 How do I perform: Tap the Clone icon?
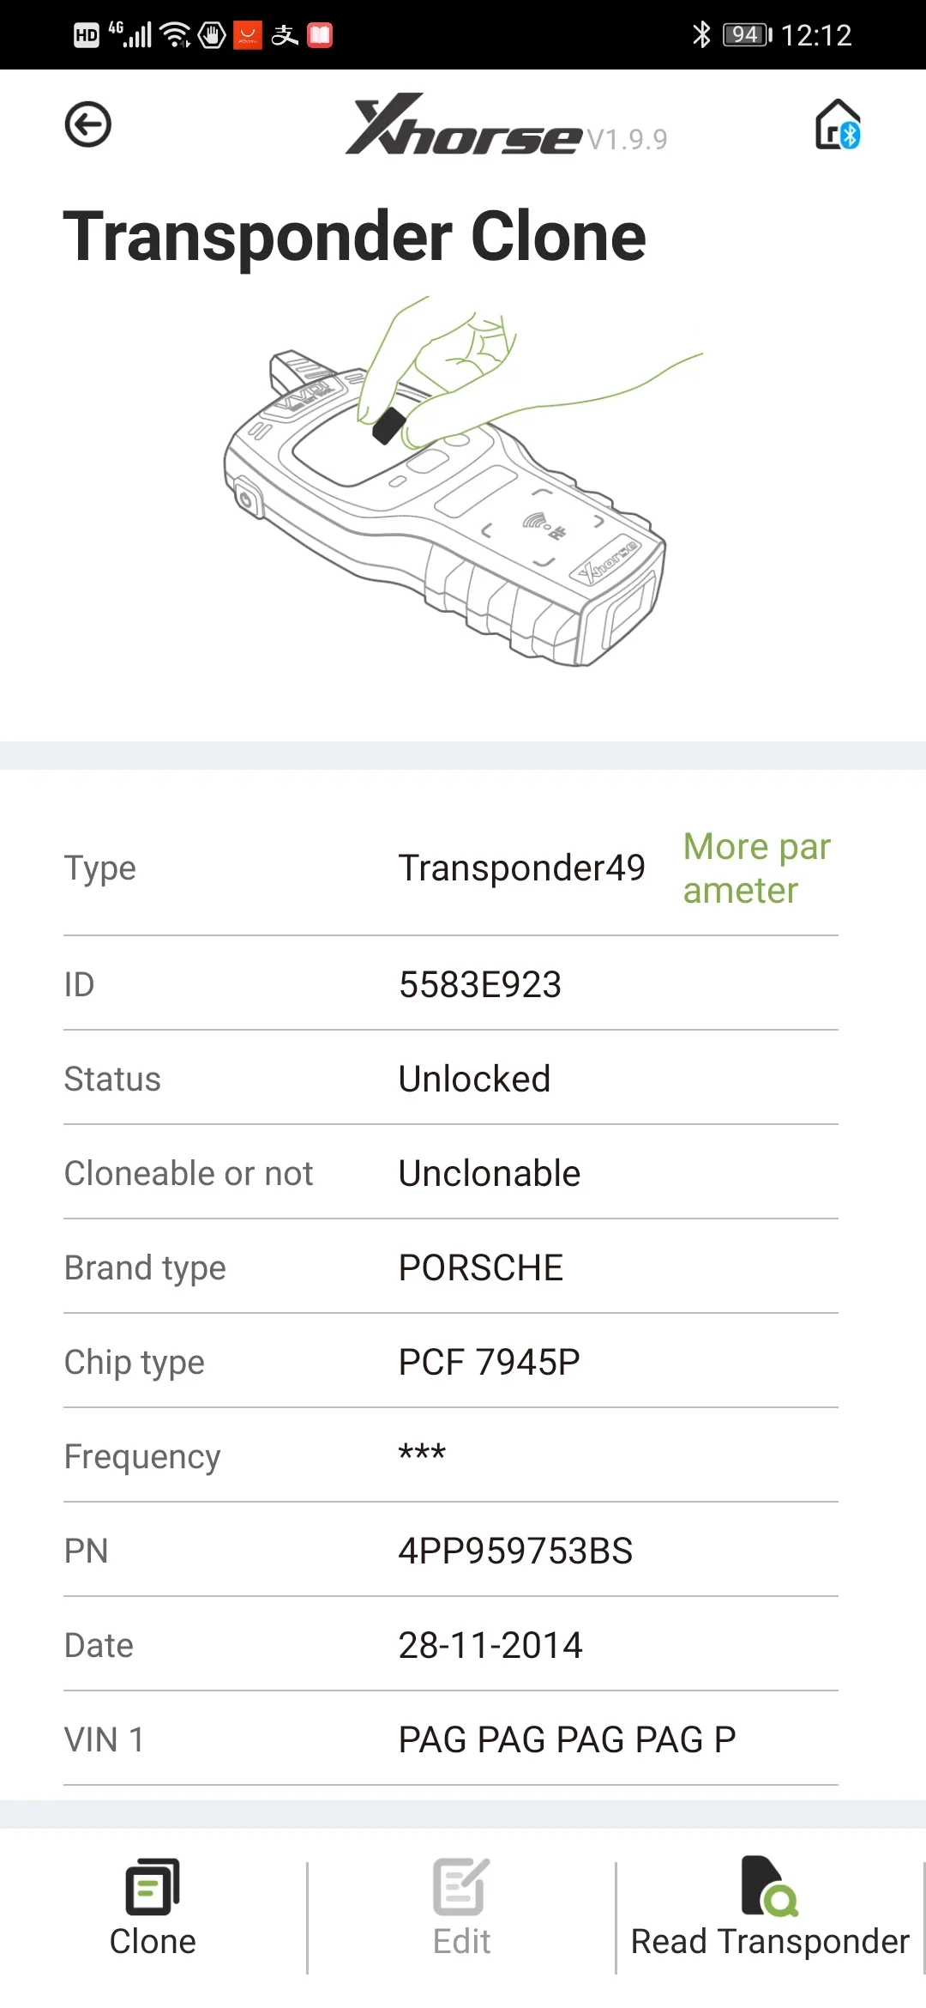click(153, 1888)
